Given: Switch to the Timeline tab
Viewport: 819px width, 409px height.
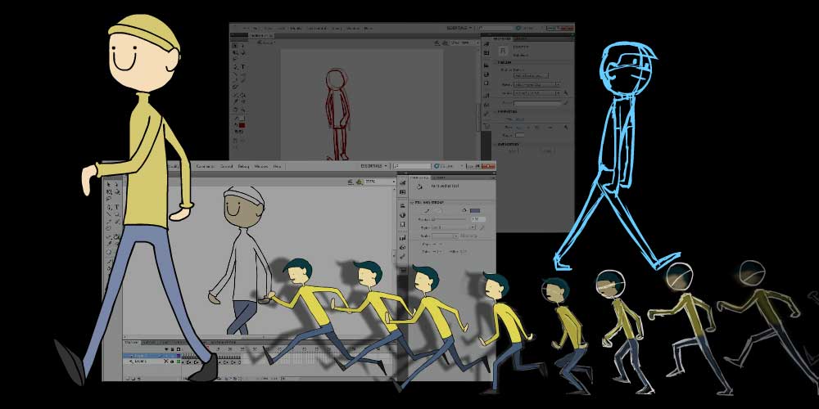Looking at the screenshot, I should [131, 342].
